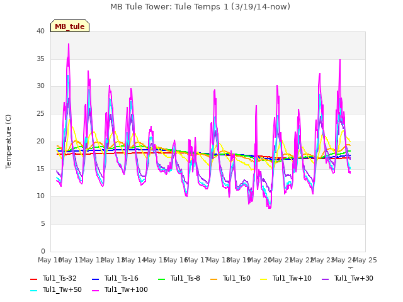Click the 25 y-axis tick label
The width and height of the screenshot is (403, 302).
pos(40,113)
